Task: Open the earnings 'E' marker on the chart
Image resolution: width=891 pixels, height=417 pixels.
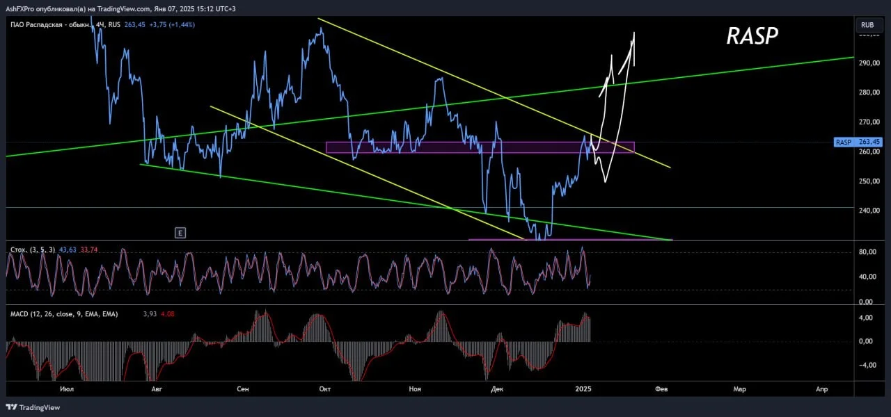Action: (180, 234)
